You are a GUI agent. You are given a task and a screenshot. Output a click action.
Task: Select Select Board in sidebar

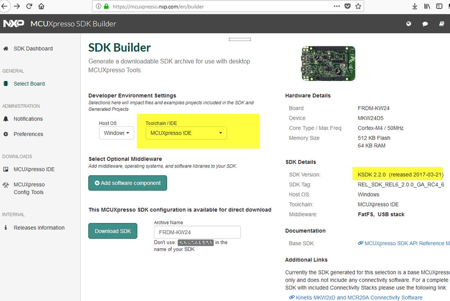tap(29, 83)
